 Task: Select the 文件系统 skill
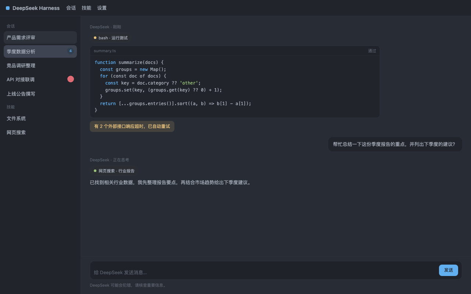coord(40,118)
